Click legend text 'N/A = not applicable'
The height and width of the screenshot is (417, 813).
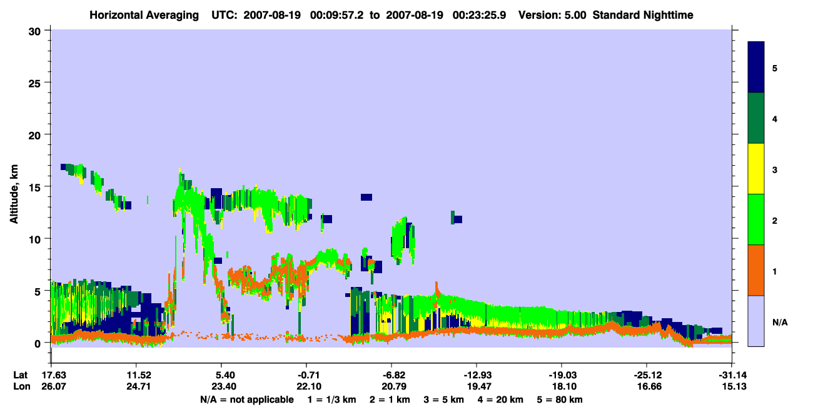246,399
